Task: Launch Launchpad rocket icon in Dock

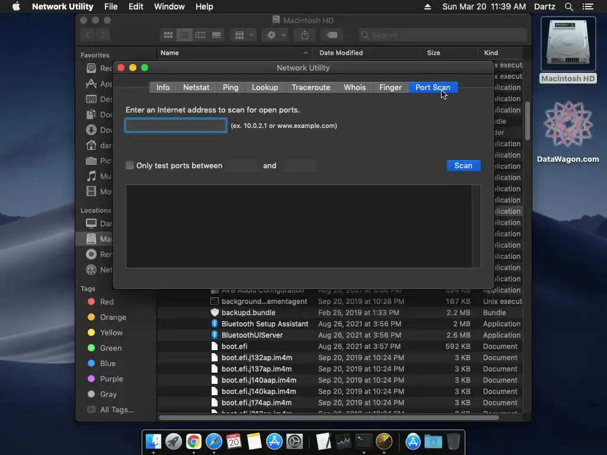Action: point(174,441)
